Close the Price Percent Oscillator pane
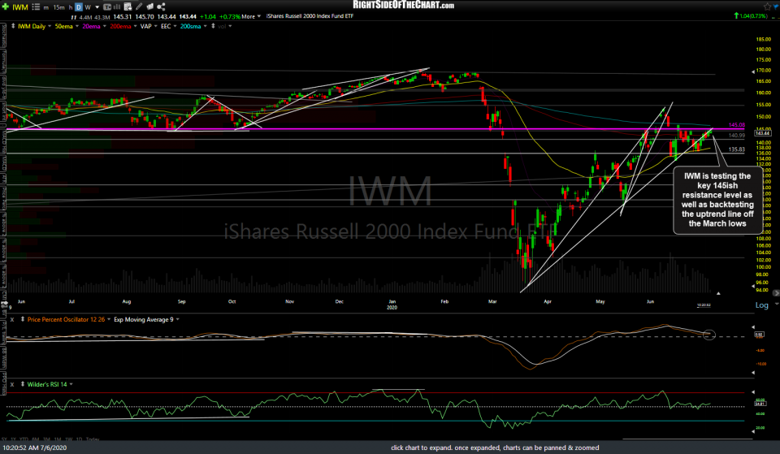Image resolution: width=780 pixels, height=454 pixels. pos(12,320)
